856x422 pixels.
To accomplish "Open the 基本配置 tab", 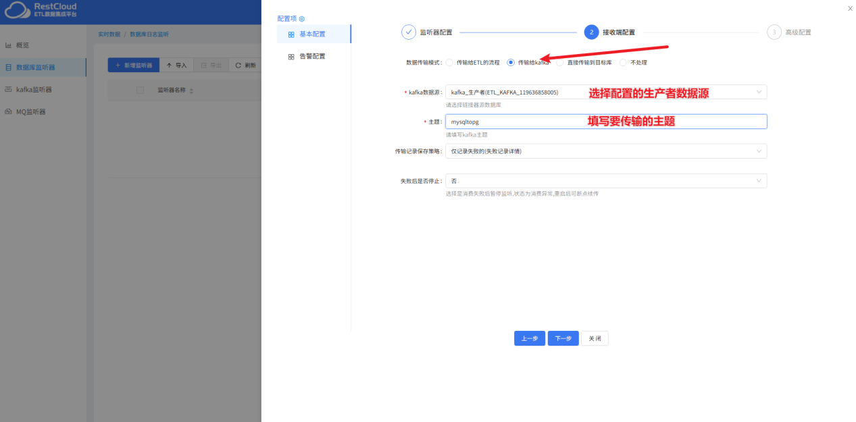I will 313,34.
